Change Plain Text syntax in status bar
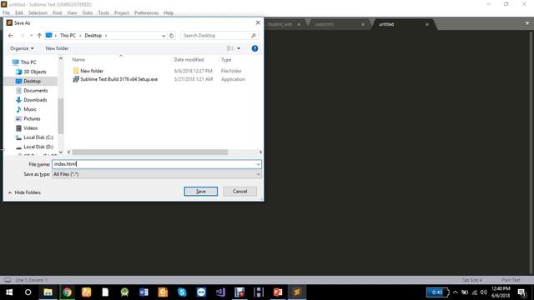 click(511, 280)
